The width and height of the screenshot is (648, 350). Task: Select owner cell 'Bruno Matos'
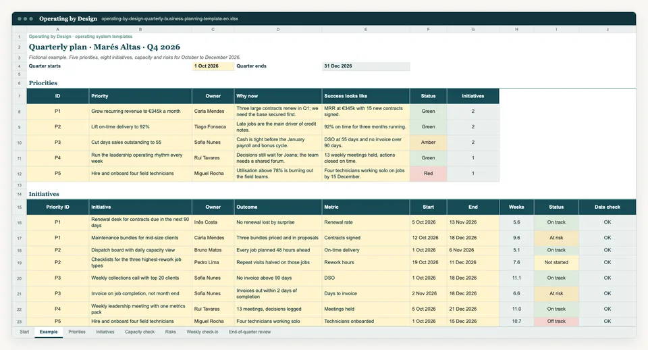click(x=213, y=250)
